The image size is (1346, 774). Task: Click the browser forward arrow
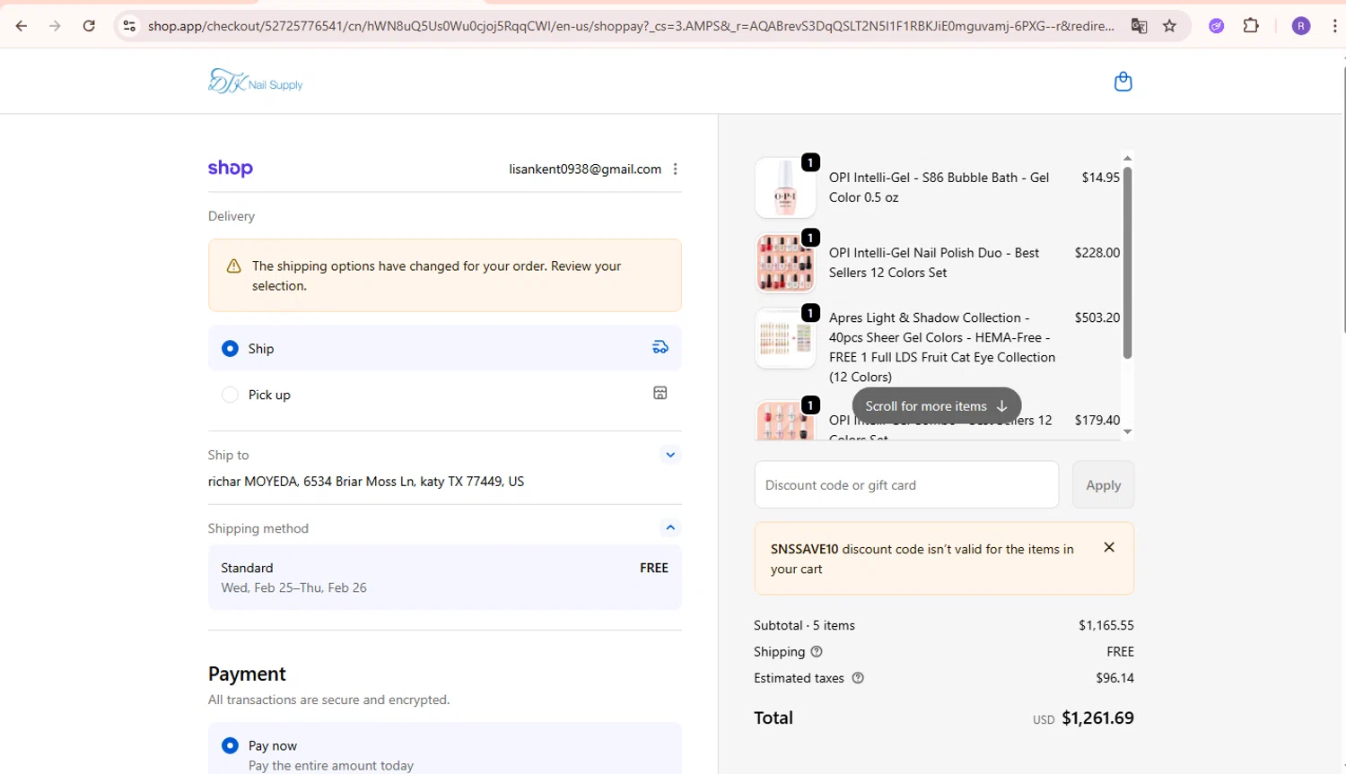point(55,26)
